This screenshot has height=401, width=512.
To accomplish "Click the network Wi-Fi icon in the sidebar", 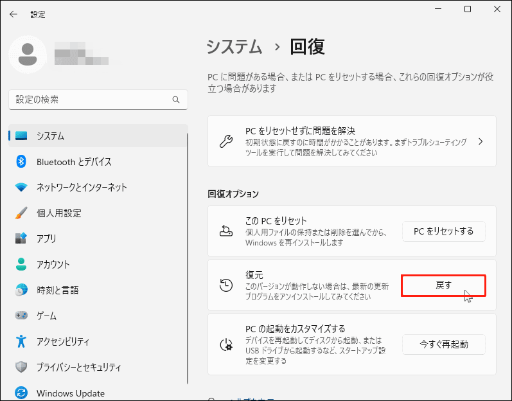I will (21, 188).
